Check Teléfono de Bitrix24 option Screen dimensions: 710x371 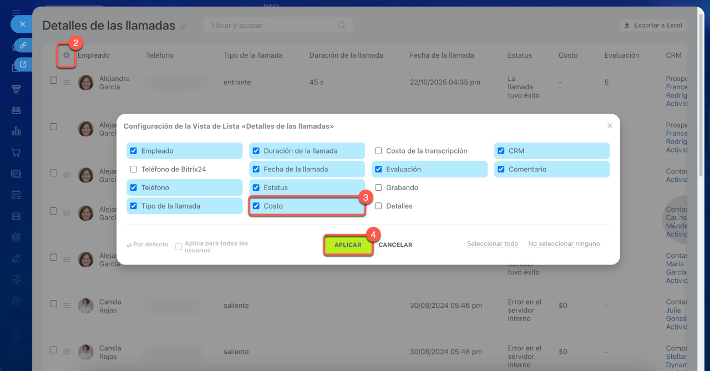(x=133, y=169)
